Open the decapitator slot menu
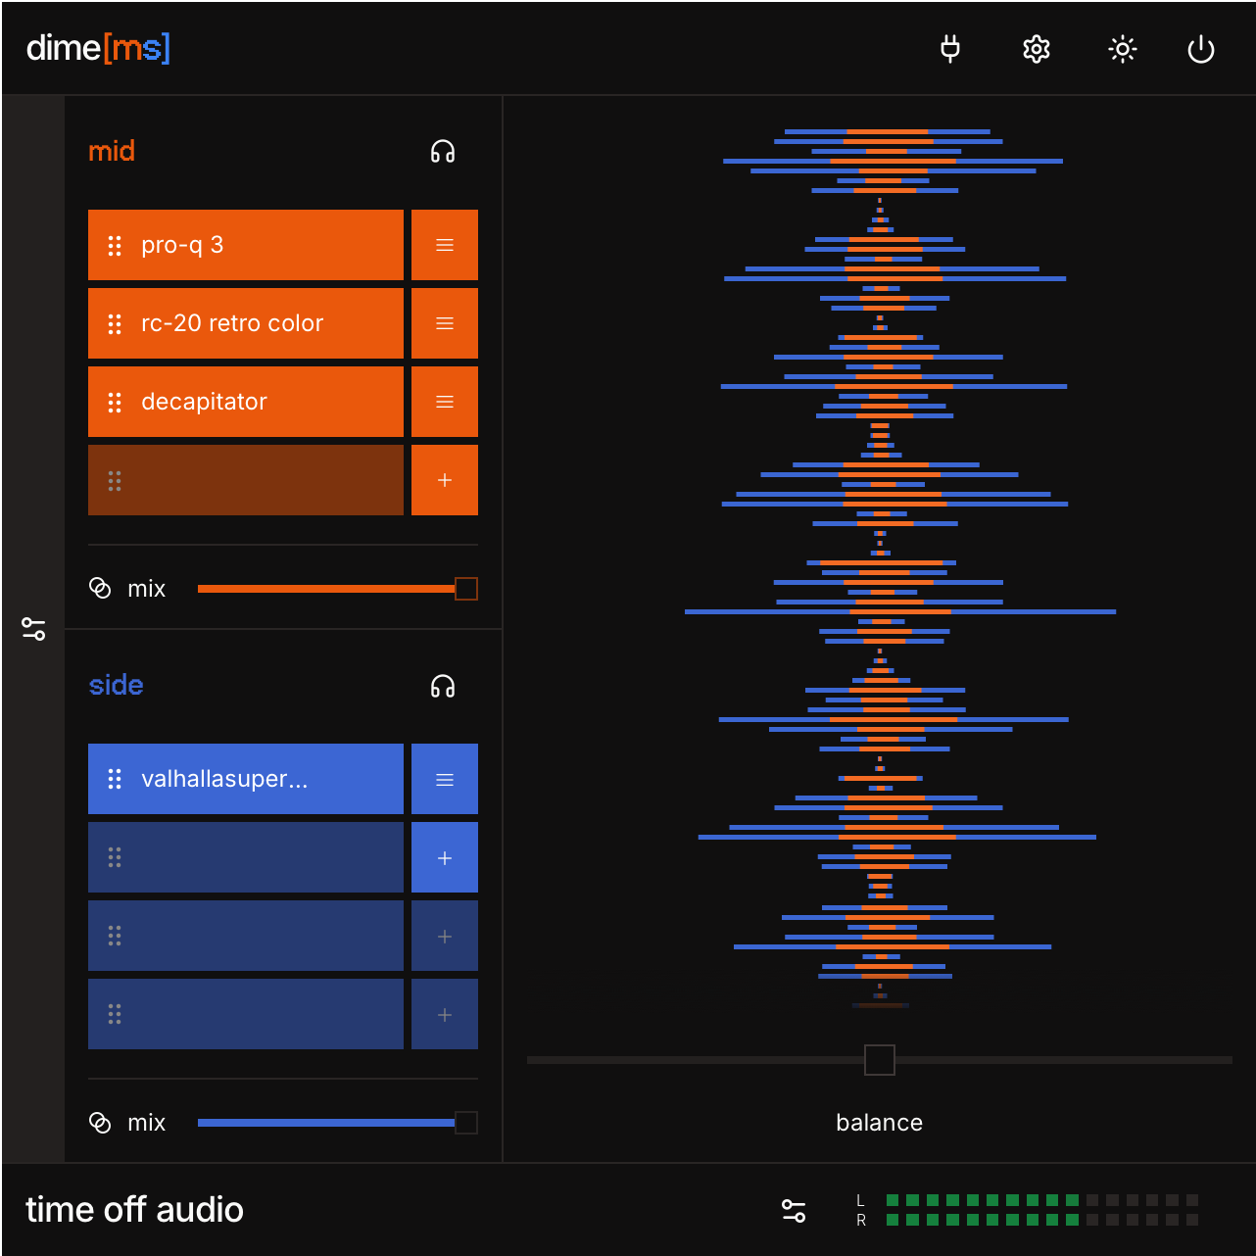This screenshot has height=1256, width=1256. (445, 402)
